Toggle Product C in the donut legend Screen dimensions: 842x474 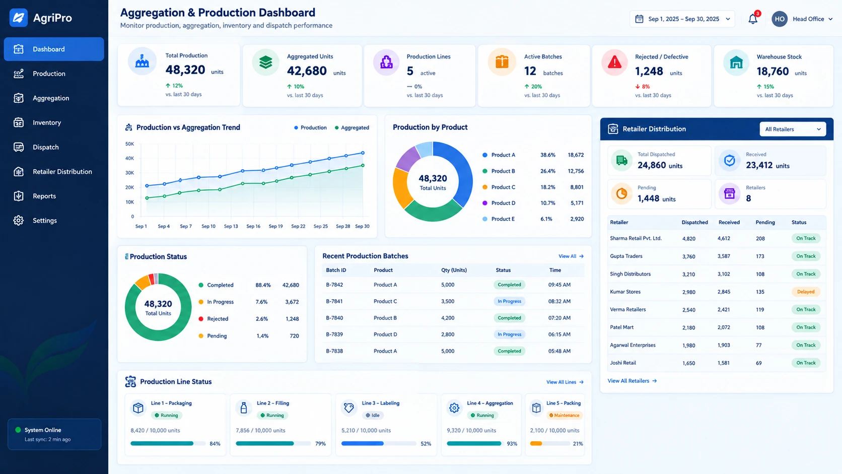tap(499, 187)
